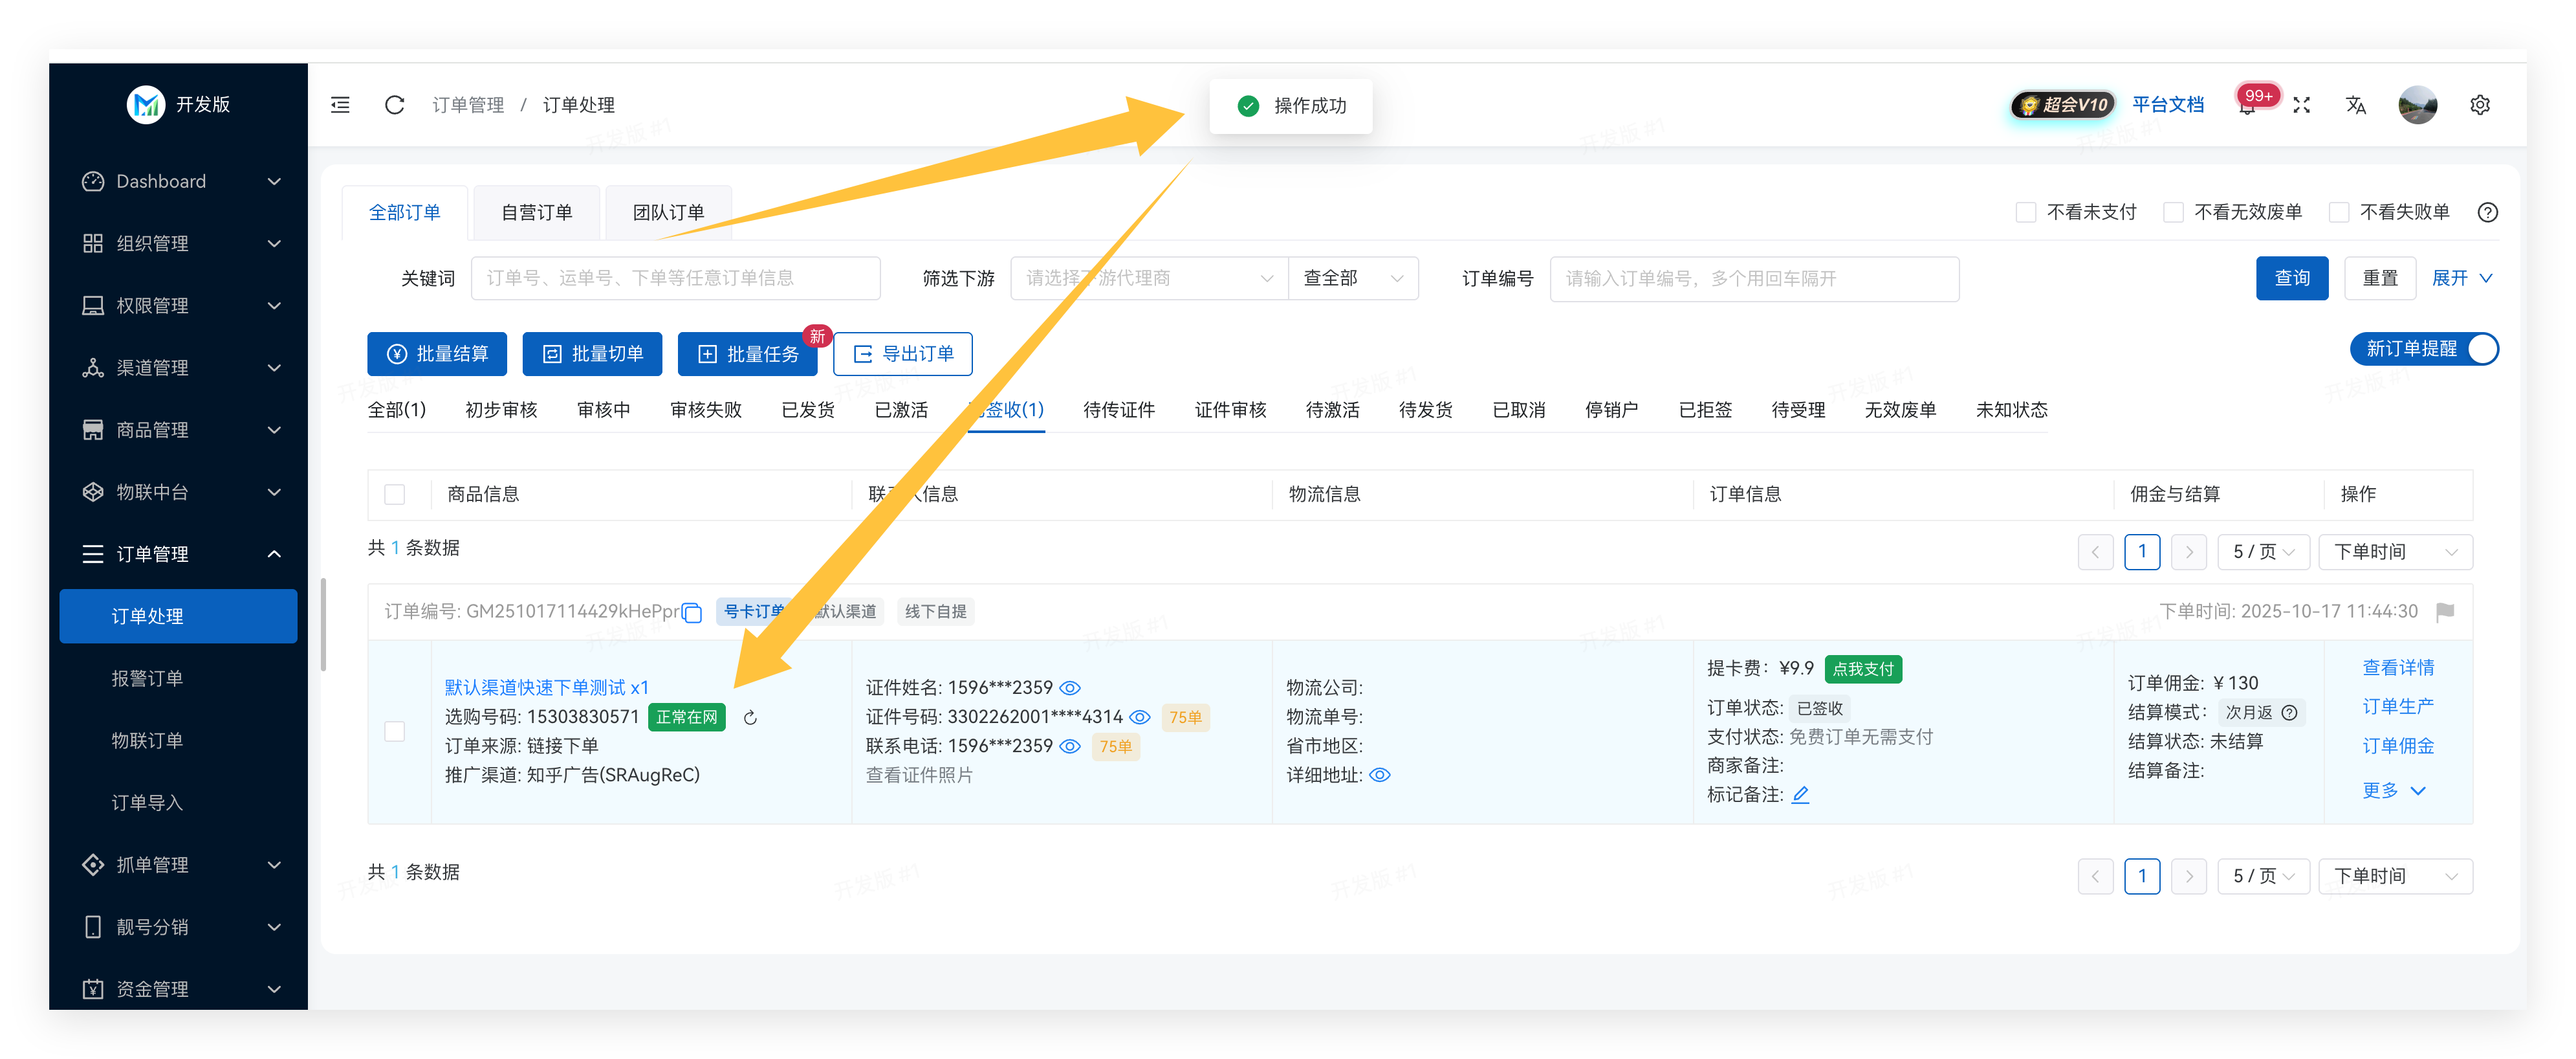Collapse the sidebar with the menu-fold icon
This screenshot has height=1059, width=2576.
(340, 105)
